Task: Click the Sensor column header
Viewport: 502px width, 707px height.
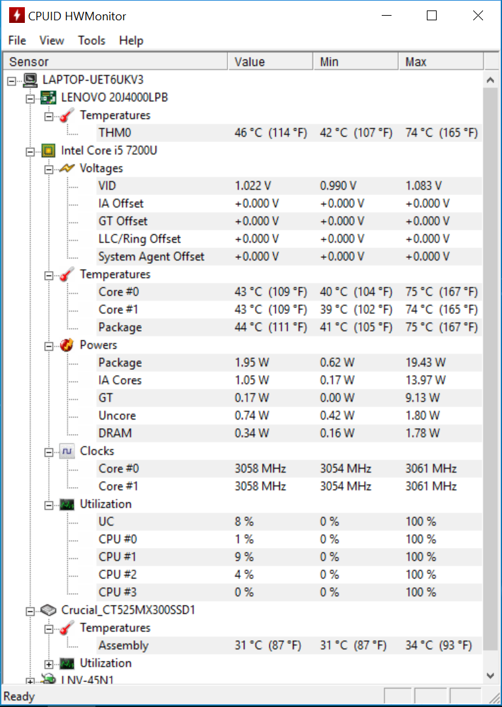Action: [x=115, y=62]
